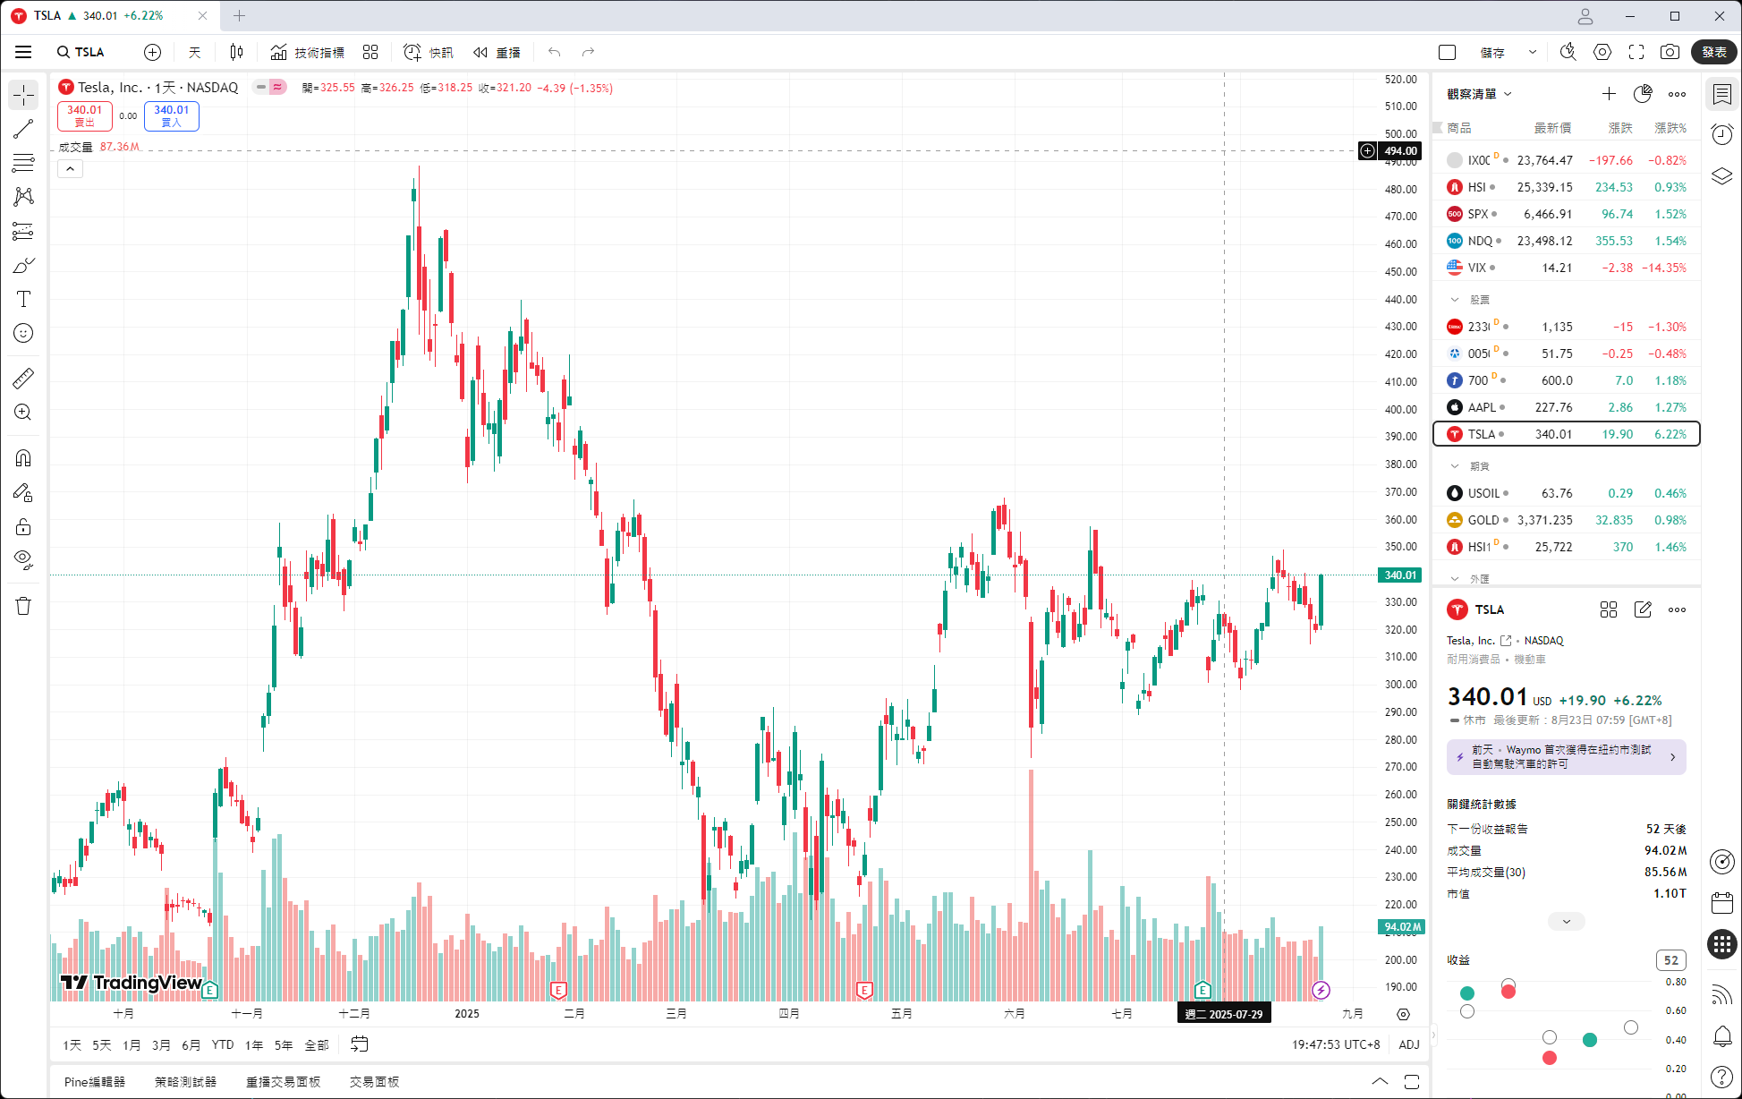The image size is (1742, 1099).
Task: Open the forecasting and measurement tools
Action: click(23, 231)
